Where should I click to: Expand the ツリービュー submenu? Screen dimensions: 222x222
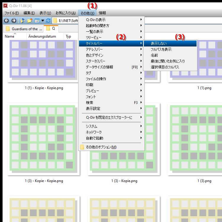[x=111, y=38]
